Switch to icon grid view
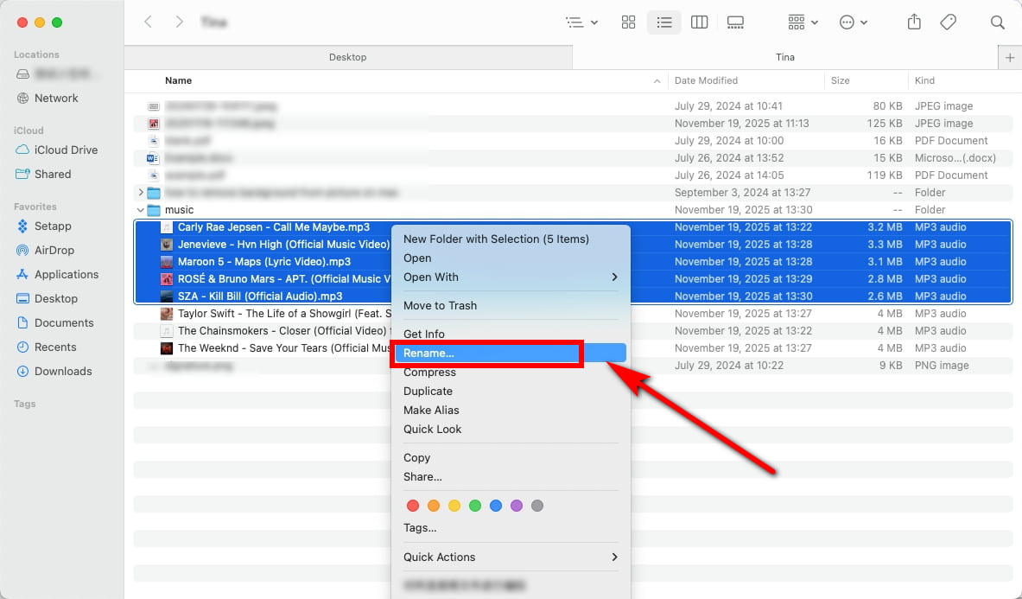 (628, 22)
